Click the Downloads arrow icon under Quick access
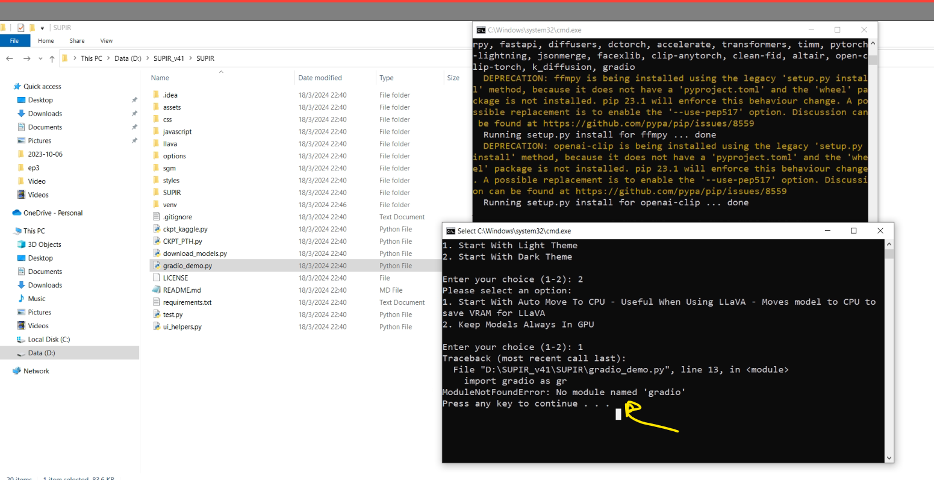The width and height of the screenshot is (934, 480). point(22,114)
